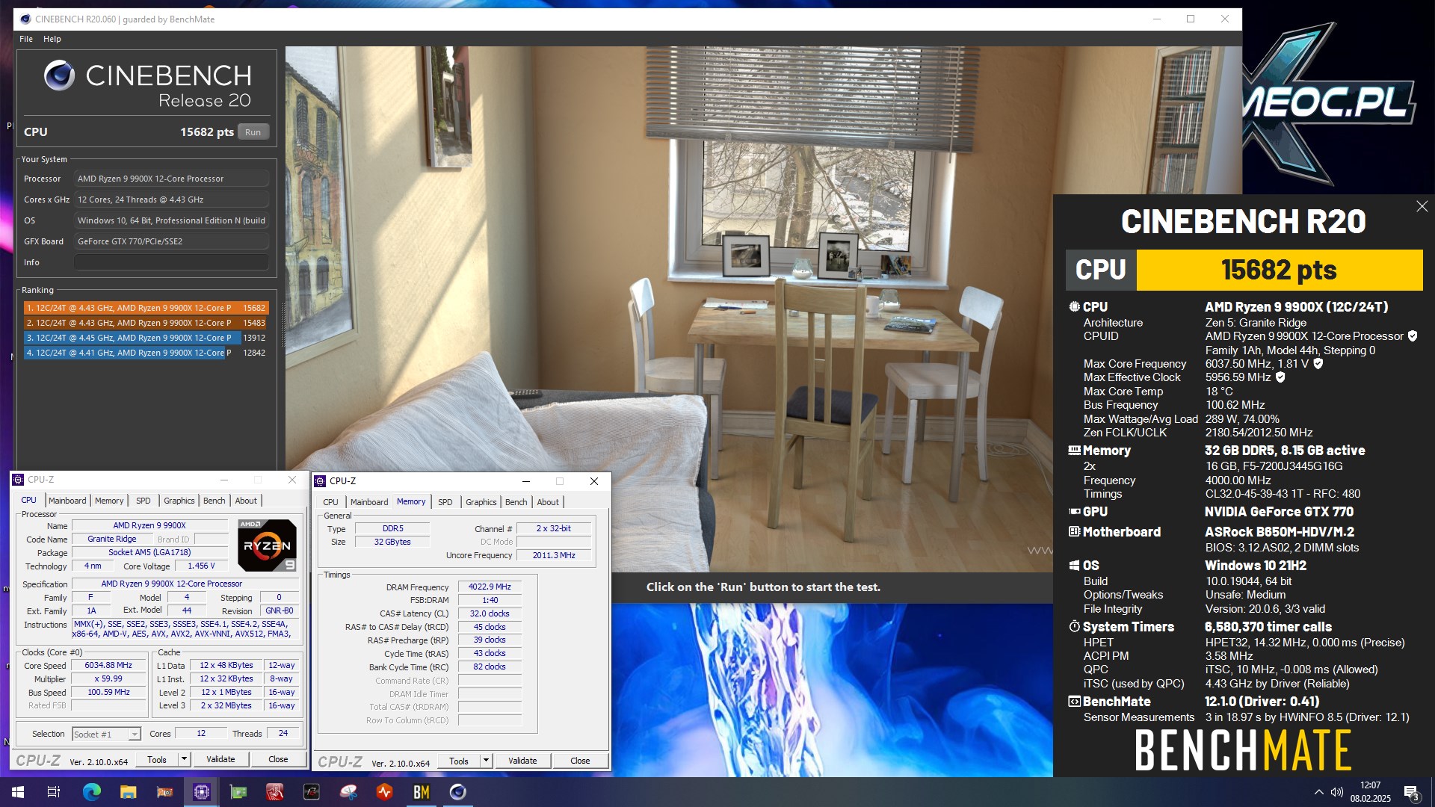This screenshot has height=807, width=1435.
Task: Open HWiNFO orange hexagon taskbar icon
Action: pyautogui.click(x=385, y=792)
